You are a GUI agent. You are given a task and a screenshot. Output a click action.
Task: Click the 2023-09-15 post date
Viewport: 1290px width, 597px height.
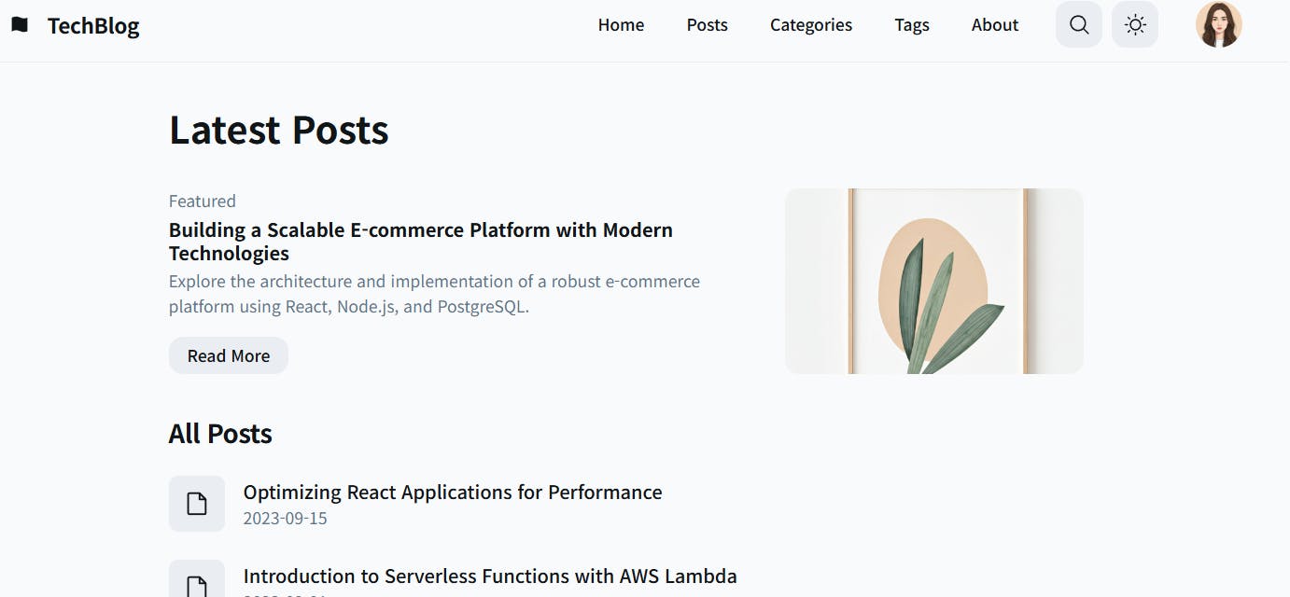click(286, 519)
